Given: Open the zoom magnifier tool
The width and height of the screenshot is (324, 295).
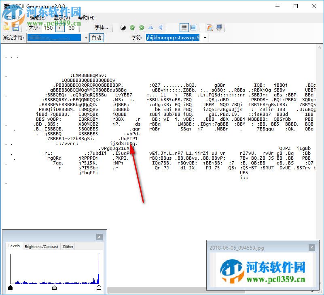Looking at the screenshot, I should [x=210, y=28].
